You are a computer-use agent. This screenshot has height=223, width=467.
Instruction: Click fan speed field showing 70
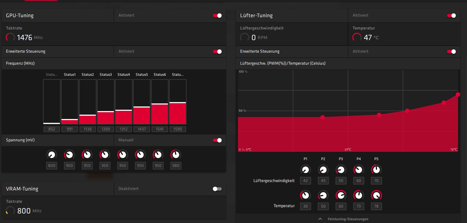376,181
